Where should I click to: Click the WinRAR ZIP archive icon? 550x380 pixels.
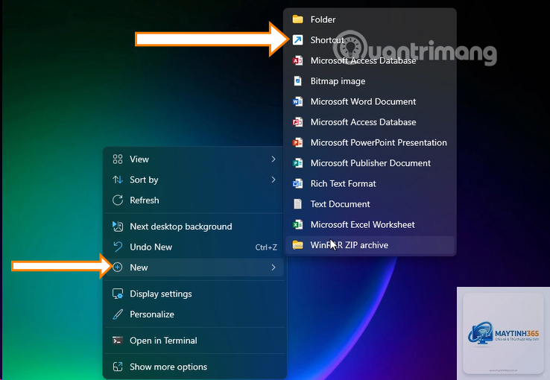(x=298, y=245)
